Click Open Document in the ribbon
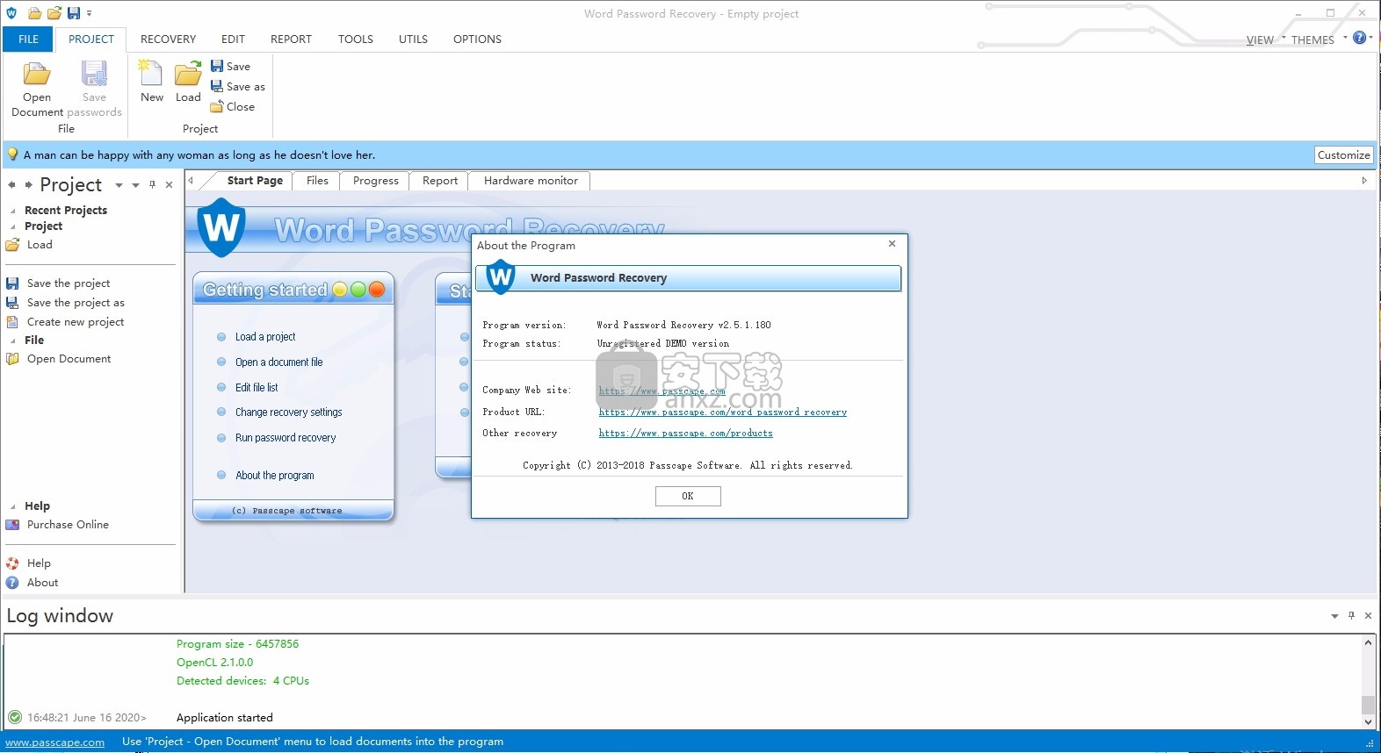 pyautogui.click(x=37, y=89)
